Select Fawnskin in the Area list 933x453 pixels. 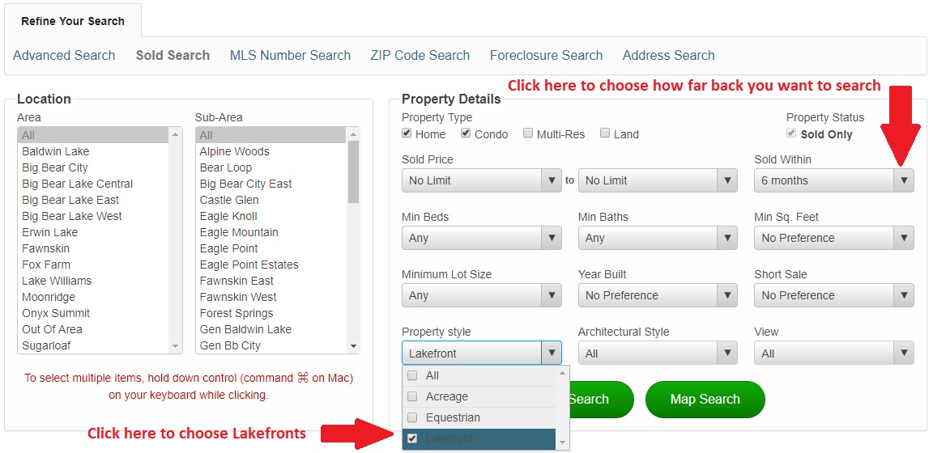pos(45,248)
